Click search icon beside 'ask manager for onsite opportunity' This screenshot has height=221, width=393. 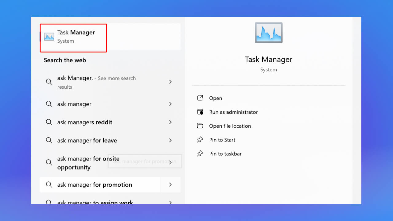coord(49,162)
